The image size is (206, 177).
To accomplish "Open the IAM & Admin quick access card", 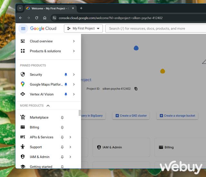I will tap(121, 147).
